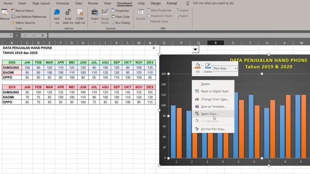This screenshot has width=310, height=174.
Task: Open the Review tab
Action: (93, 3)
